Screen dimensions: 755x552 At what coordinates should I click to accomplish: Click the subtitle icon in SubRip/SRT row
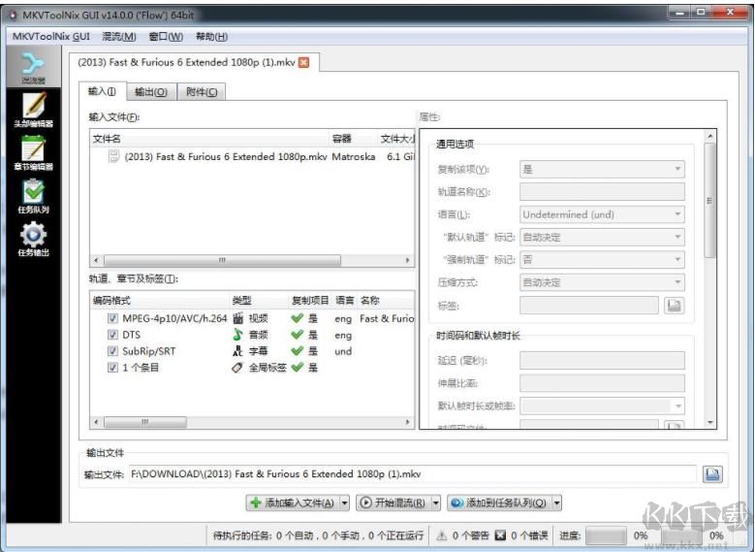click(237, 351)
